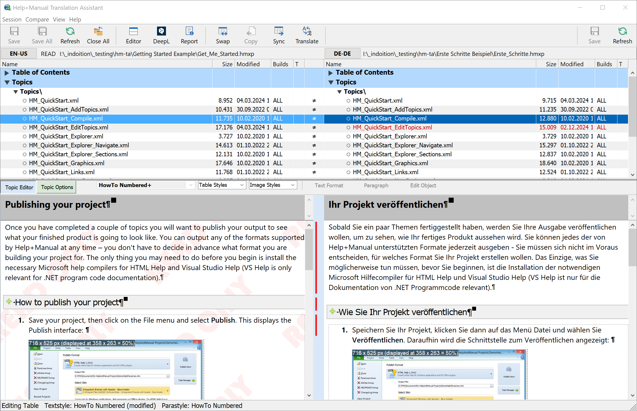Select red HM_QuickStart_EditTopics.xml on right
637x411 pixels.
(x=476, y=127)
